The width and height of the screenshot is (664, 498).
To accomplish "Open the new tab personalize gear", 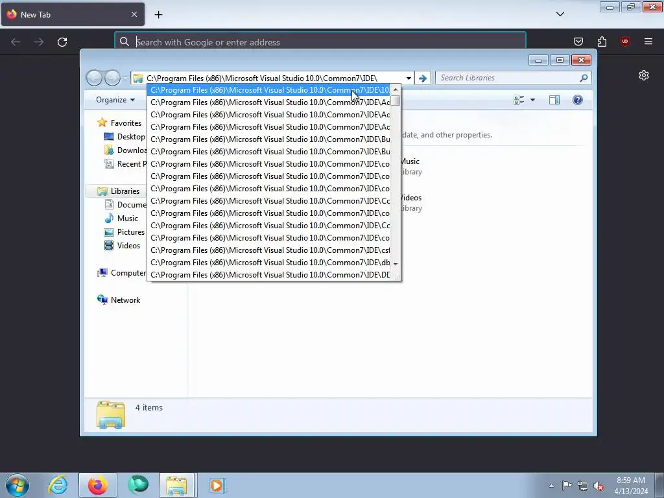I will pos(644,75).
